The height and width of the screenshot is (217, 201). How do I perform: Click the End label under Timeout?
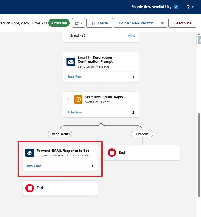122,152
